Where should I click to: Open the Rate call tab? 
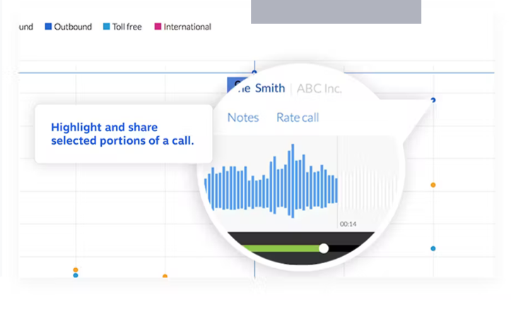point(298,118)
